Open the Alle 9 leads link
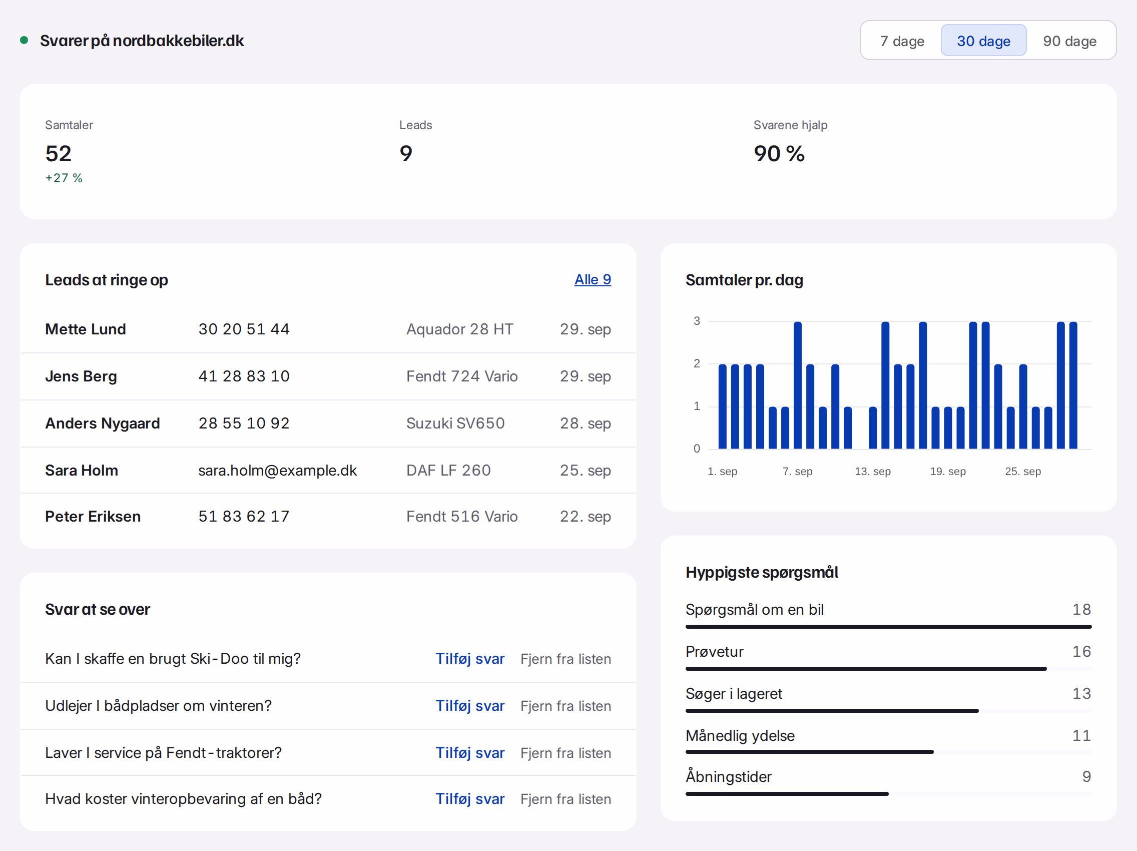The image size is (1137, 851). pyautogui.click(x=592, y=279)
